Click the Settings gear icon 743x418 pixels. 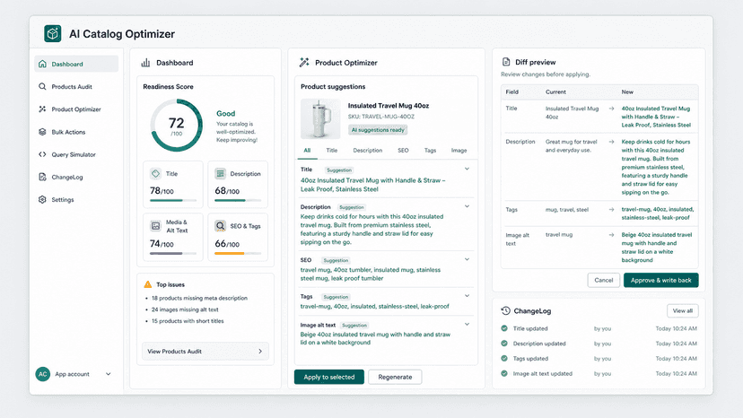coord(42,199)
